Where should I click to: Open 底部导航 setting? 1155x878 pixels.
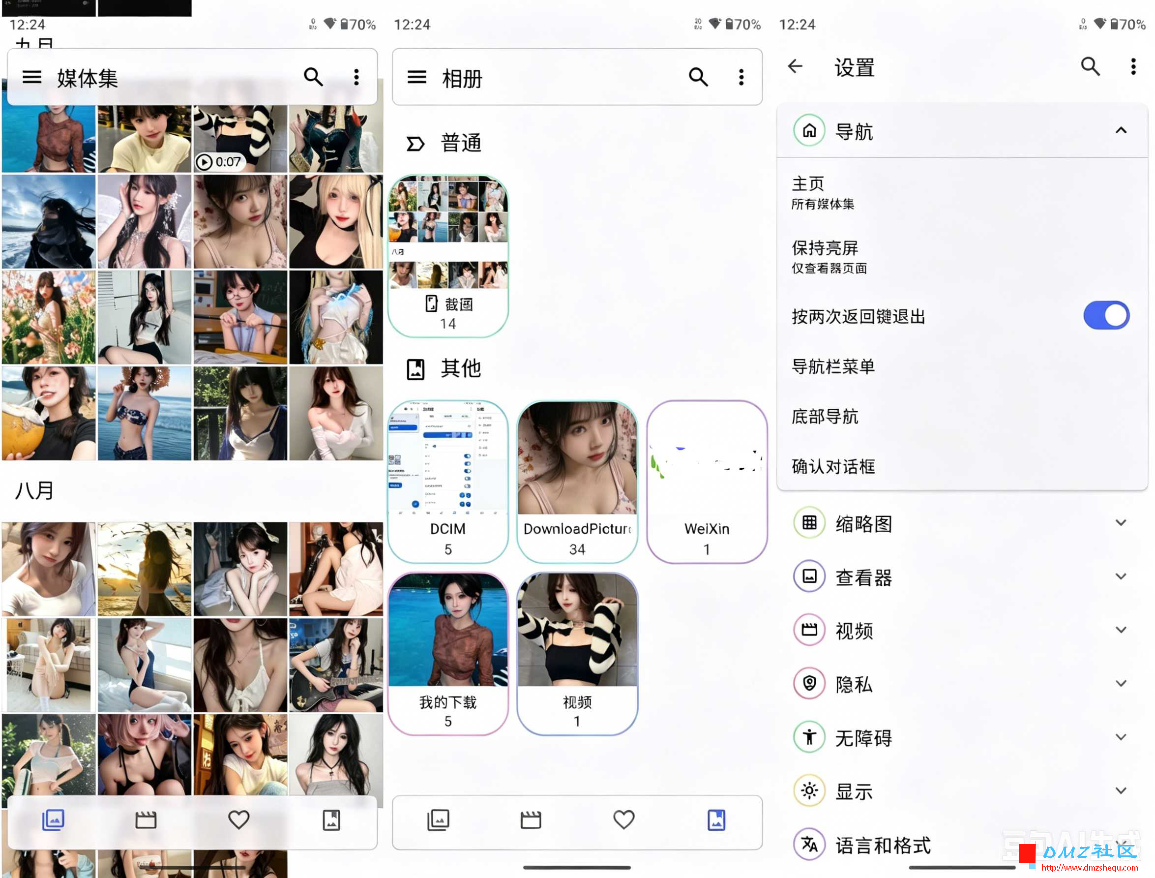[961, 416]
